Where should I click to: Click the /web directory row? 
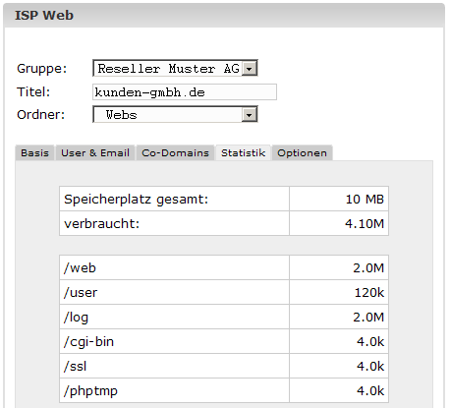click(224, 267)
